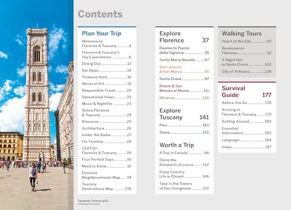Open 'Boboli & San Miniato al Monte' entry
Image resolution: width=291 pixels, height=210 pixels.
pos(184,88)
